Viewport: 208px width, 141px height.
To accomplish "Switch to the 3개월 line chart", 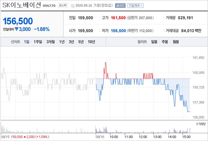I will [51, 42].
